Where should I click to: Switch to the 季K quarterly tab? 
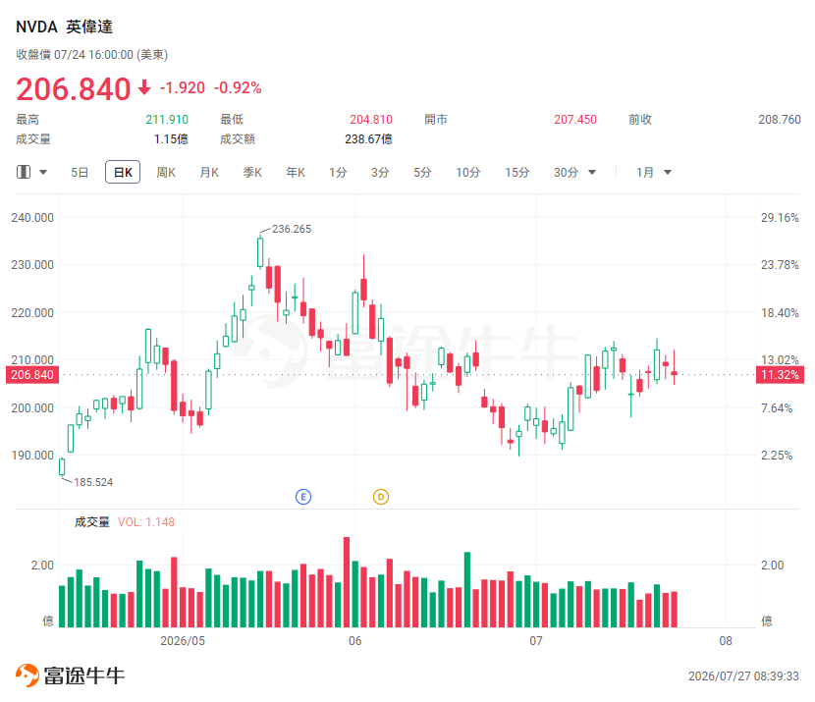tap(252, 173)
